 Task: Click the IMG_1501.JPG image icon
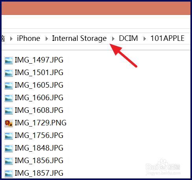point(9,73)
